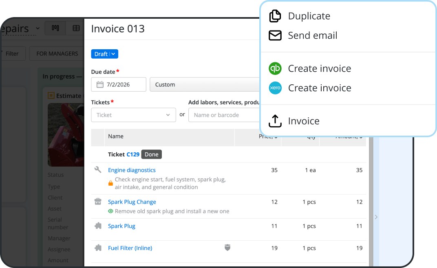Viewport: 437px width, 268px height.
Task: Click the Serial number label in background card
Action: pyautogui.click(x=58, y=224)
